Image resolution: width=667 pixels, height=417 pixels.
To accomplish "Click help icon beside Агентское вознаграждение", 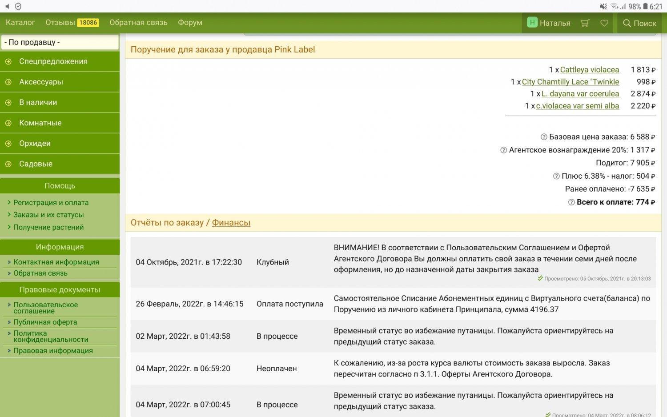I will coord(503,150).
